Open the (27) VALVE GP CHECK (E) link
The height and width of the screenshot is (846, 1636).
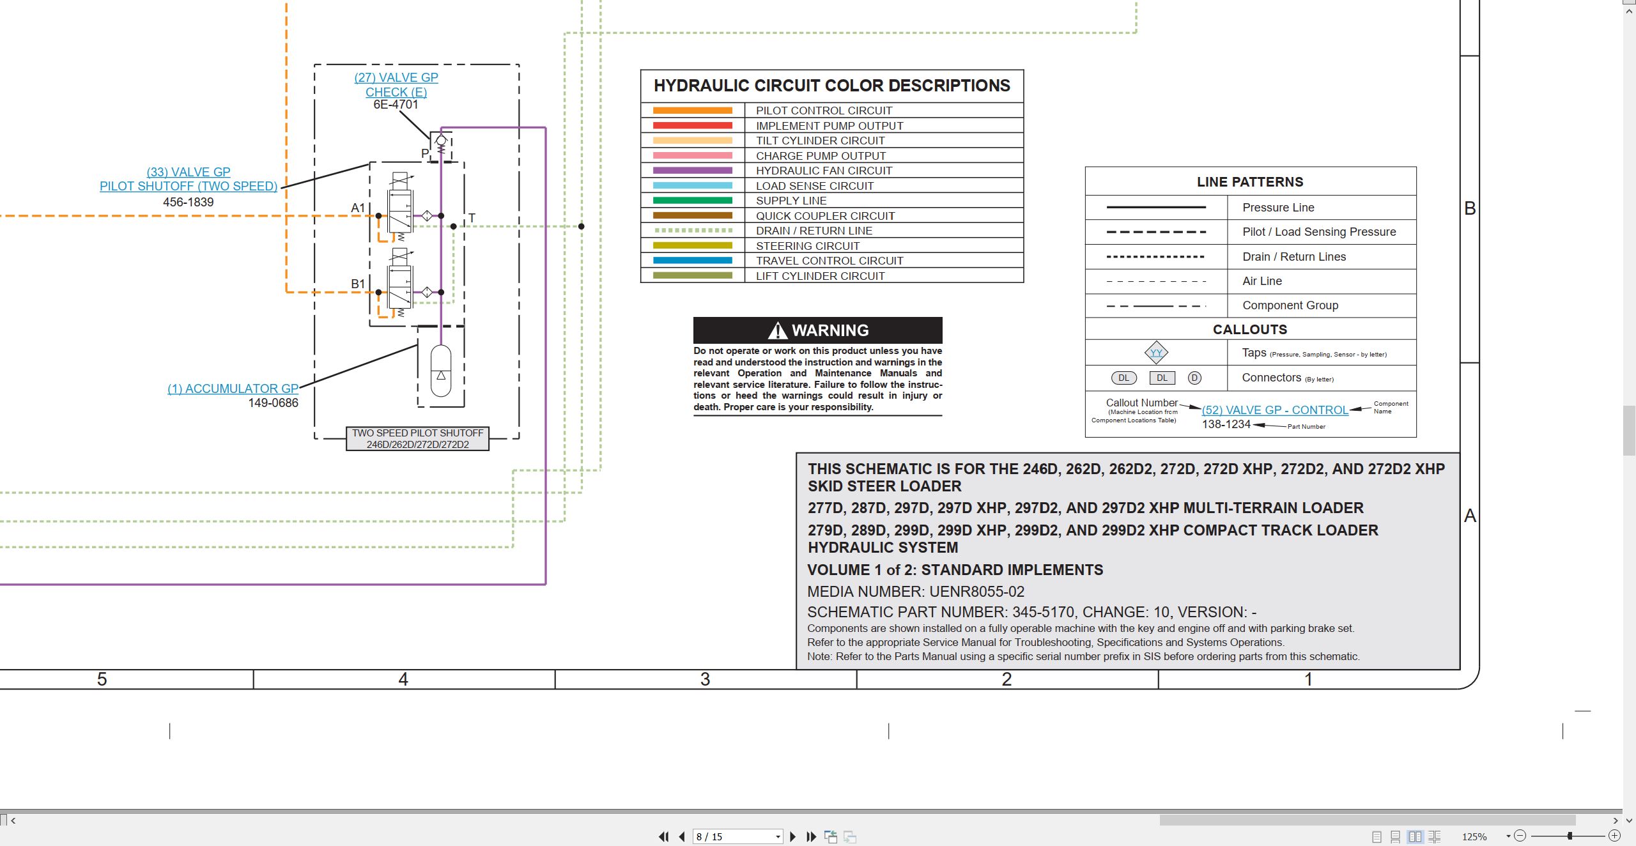pos(396,85)
